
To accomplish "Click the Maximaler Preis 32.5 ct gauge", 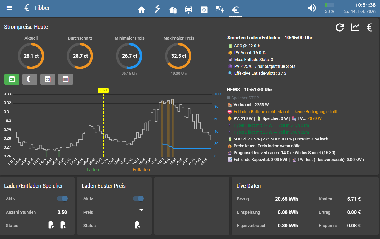I will click(x=179, y=56).
